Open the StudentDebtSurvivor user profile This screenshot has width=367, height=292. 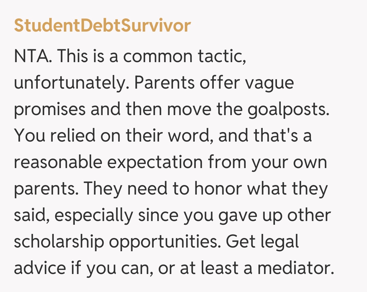102,25
